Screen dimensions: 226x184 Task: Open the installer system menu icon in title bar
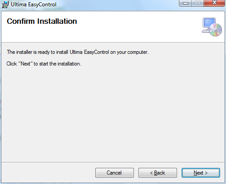5,4
